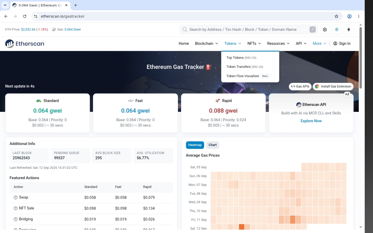Expand the Blockchain dropdown menu
373x233 pixels.
(206, 43)
